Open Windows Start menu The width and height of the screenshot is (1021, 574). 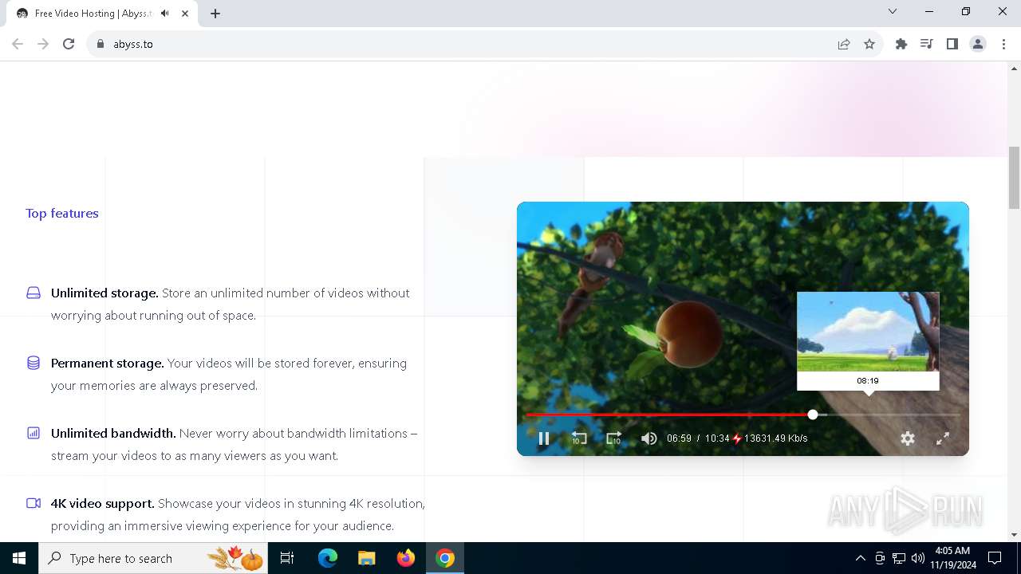point(19,558)
